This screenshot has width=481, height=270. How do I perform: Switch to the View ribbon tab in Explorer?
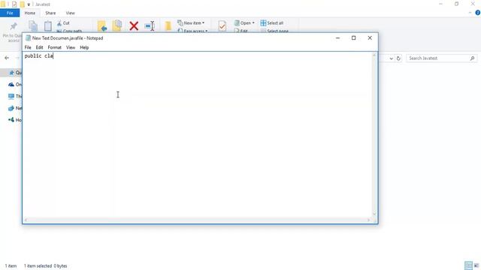[70, 13]
